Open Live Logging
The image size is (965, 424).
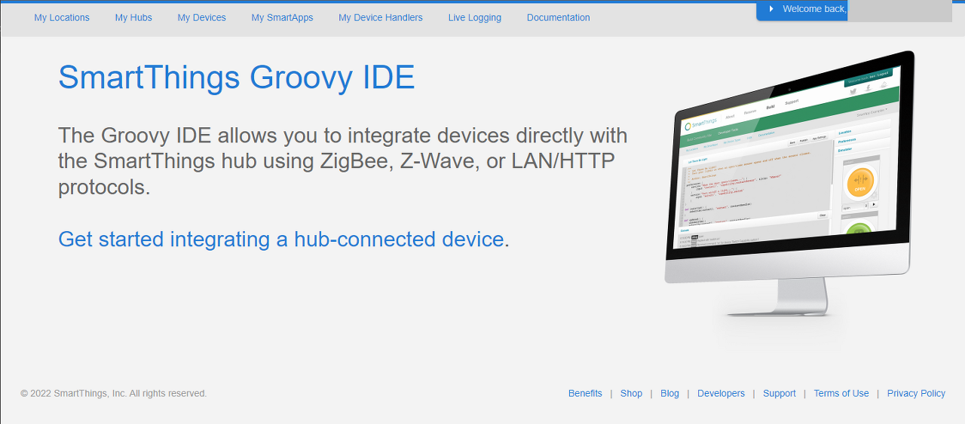coord(474,17)
